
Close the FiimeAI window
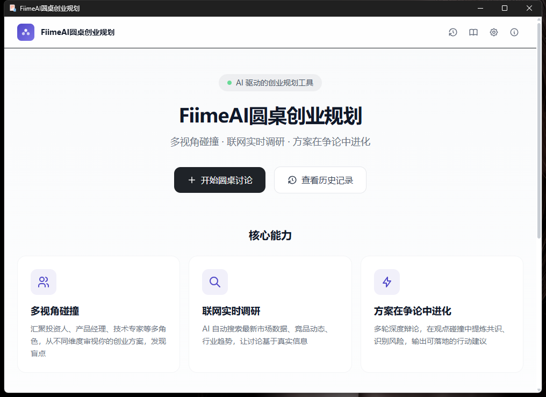(x=529, y=8)
